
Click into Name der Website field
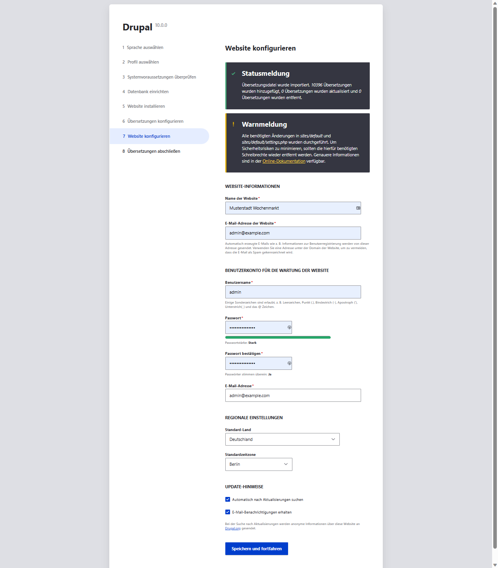click(x=293, y=208)
